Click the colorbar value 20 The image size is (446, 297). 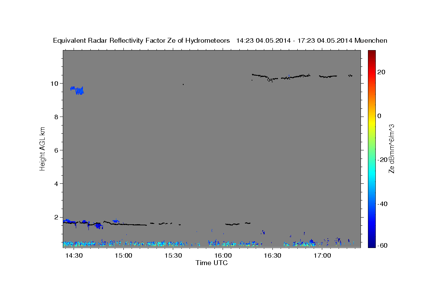tap(381, 72)
